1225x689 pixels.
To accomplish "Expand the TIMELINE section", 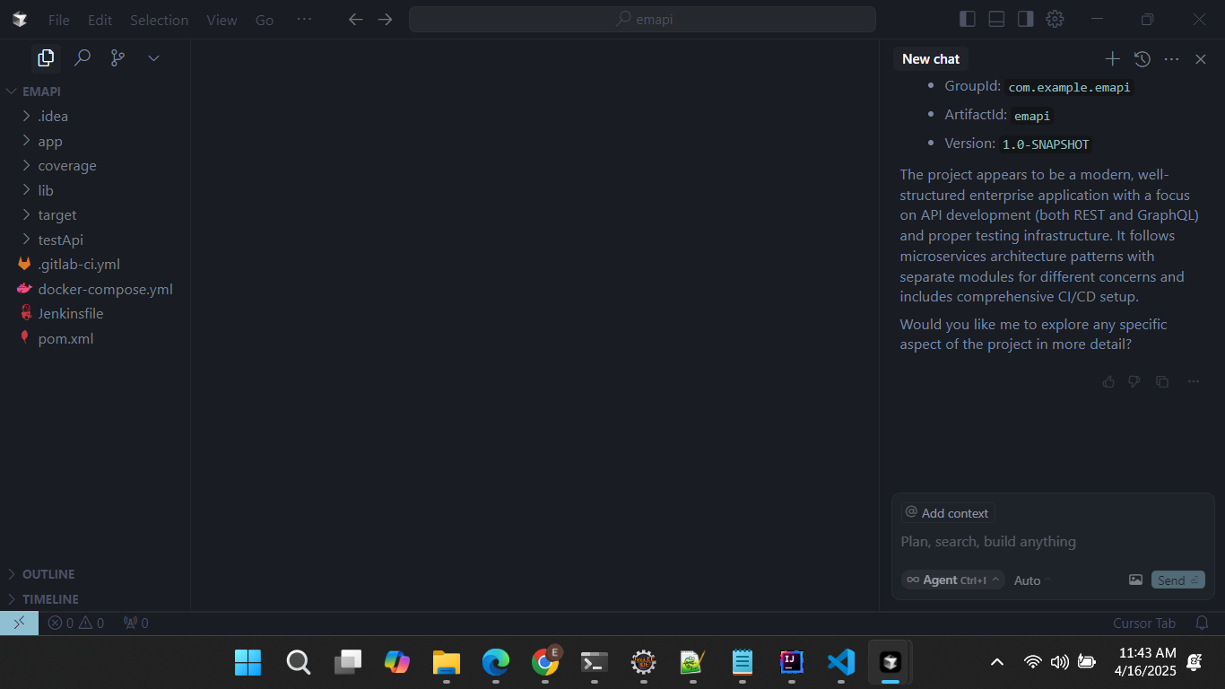I will coord(95,598).
